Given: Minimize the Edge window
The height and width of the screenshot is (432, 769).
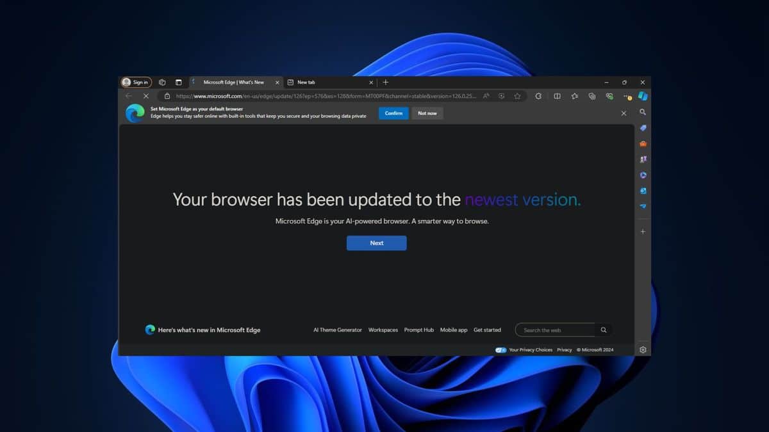Looking at the screenshot, I should (607, 82).
